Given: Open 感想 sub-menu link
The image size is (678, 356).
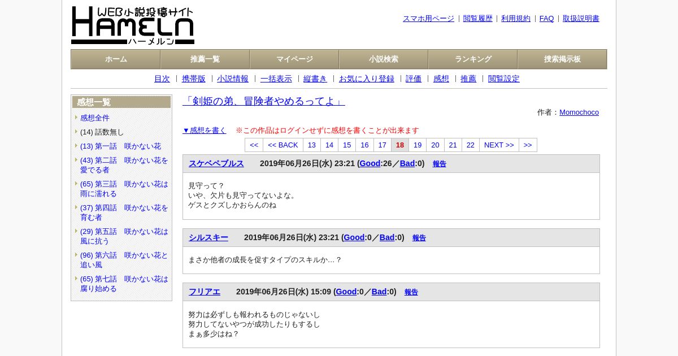Looking at the screenshot, I should 441,79.
